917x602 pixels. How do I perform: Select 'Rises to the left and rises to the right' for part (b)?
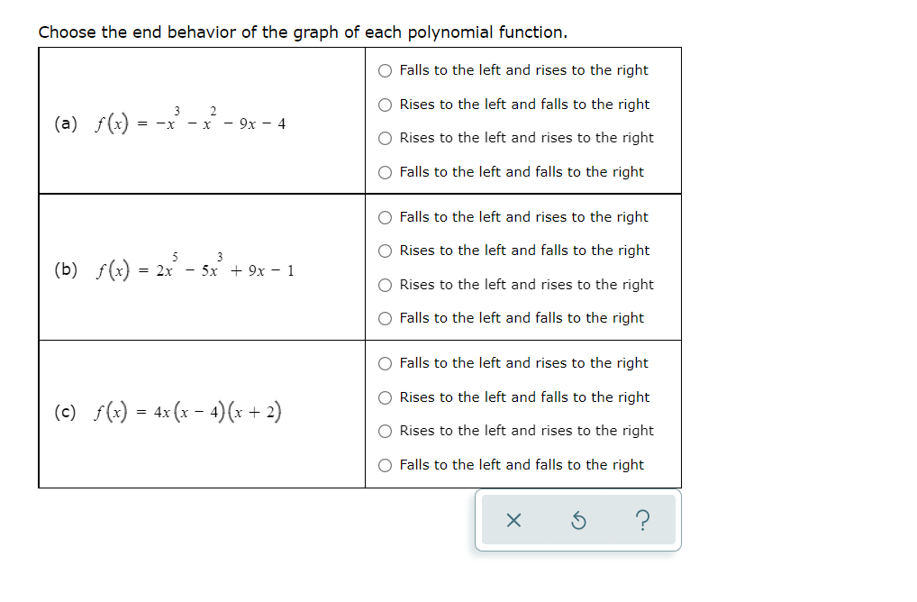click(x=385, y=284)
